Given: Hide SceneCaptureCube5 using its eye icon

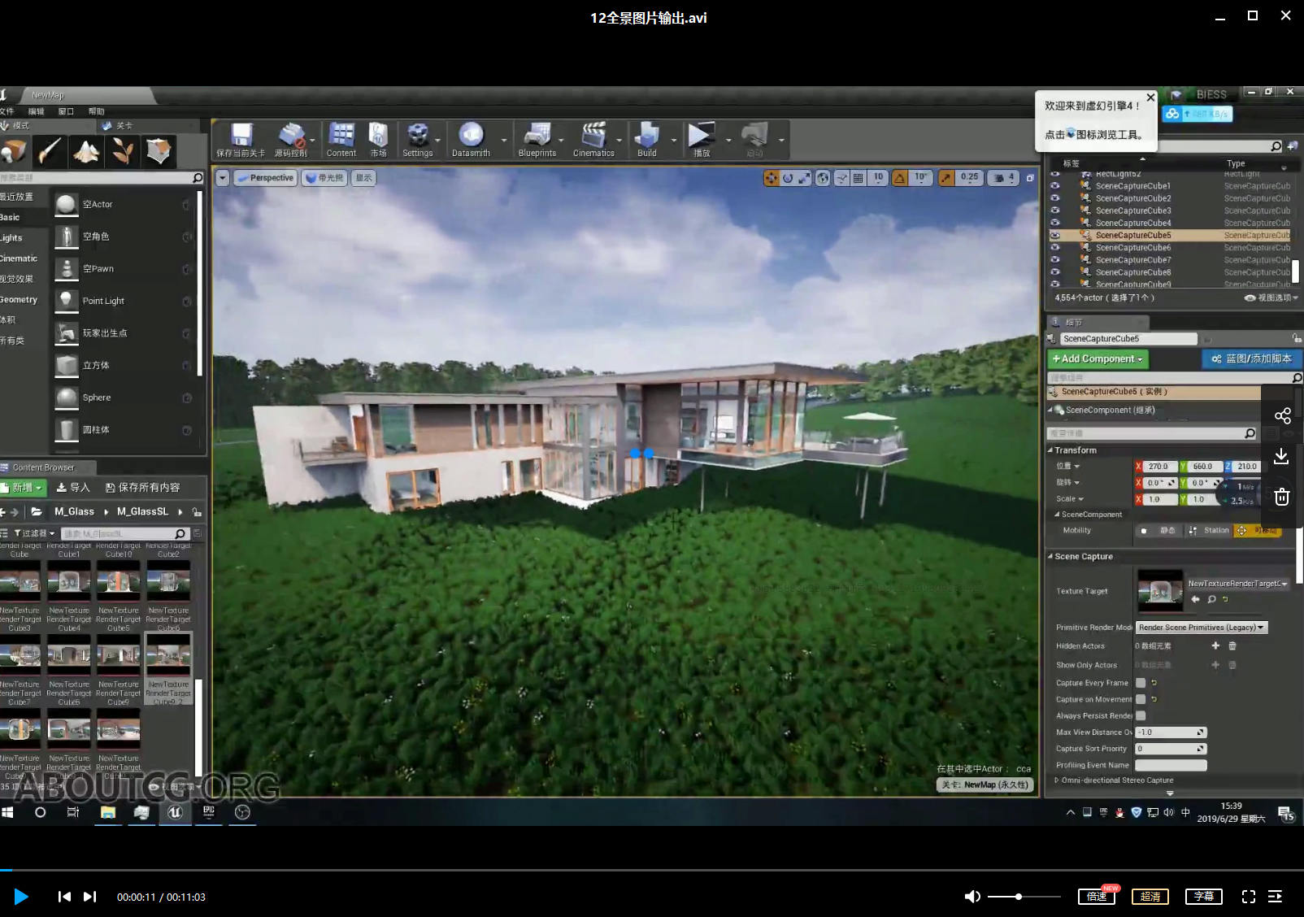Looking at the screenshot, I should (x=1055, y=235).
